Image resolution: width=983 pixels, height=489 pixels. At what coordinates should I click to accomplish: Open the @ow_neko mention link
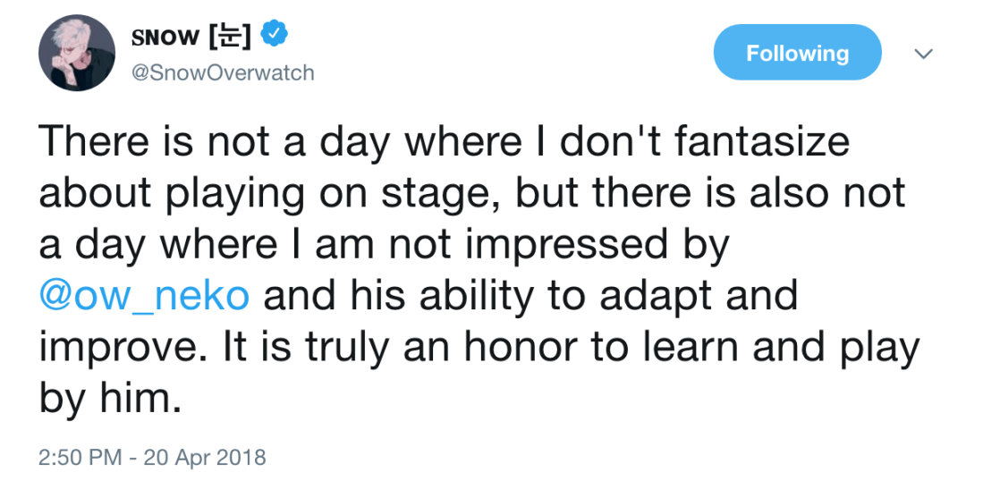pos(145,295)
